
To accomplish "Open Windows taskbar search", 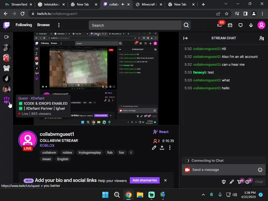I will pos(117,195).
